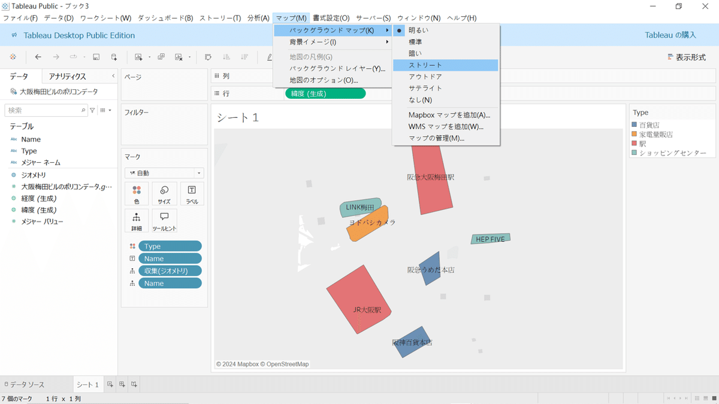Image resolution: width=719 pixels, height=404 pixels.
Task: Click the Undo back arrow in toolbar
Action: [38, 57]
